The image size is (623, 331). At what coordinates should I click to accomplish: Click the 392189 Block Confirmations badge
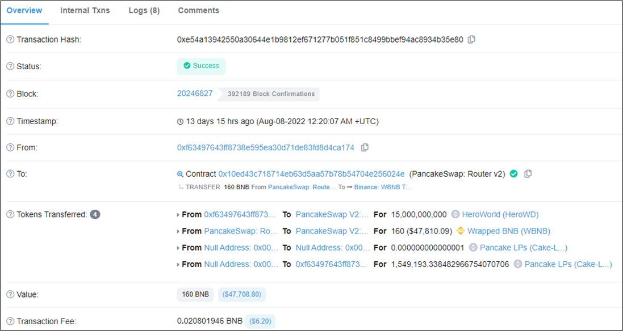click(269, 94)
